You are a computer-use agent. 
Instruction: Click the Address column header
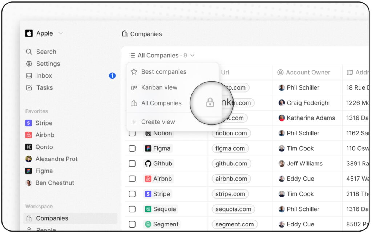(358, 73)
